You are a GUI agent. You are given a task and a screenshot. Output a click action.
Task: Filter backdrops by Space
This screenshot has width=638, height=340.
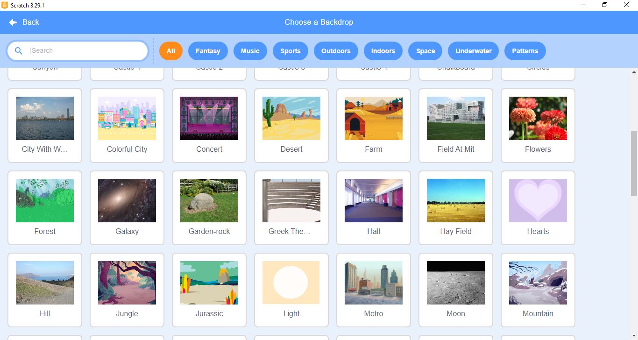point(425,51)
